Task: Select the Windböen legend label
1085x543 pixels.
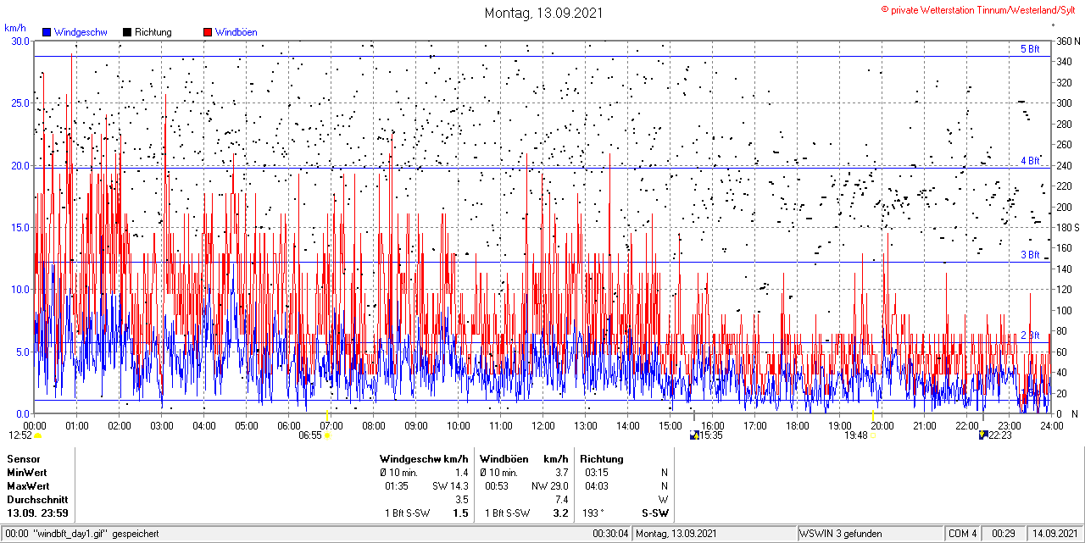Action: coord(236,32)
